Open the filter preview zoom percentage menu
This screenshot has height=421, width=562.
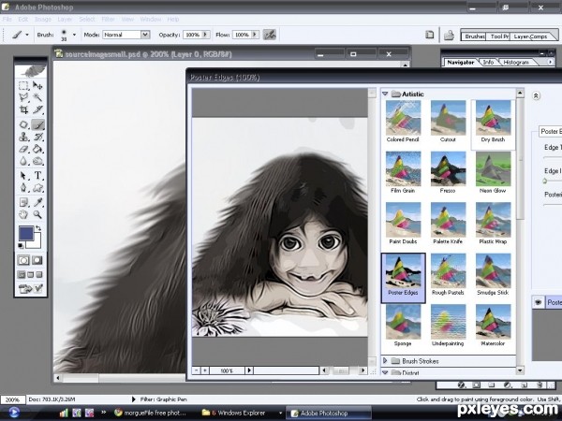click(x=249, y=370)
